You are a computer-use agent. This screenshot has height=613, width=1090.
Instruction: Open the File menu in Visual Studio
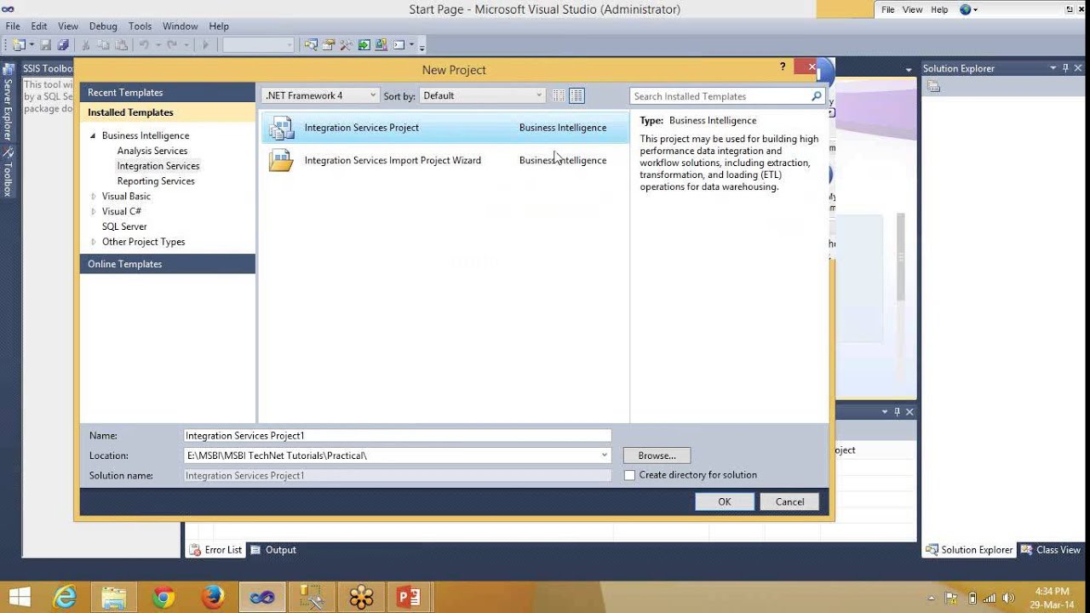pos(13,26)
